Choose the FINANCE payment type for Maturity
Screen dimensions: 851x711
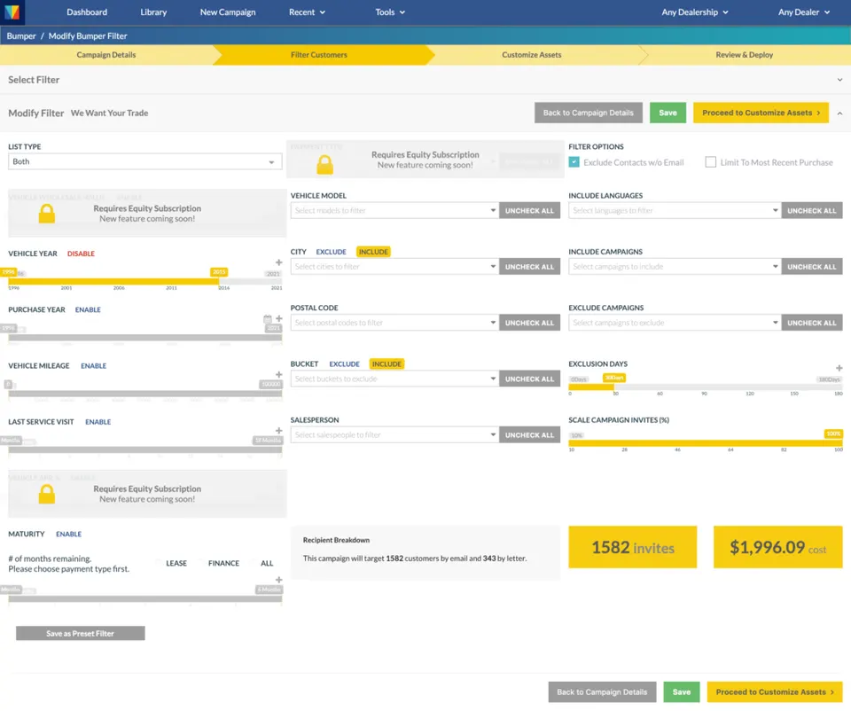coord(223,563)
